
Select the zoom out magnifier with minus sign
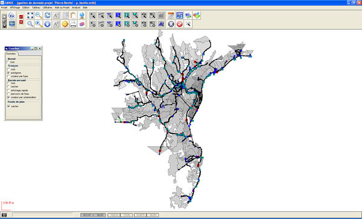39,16
